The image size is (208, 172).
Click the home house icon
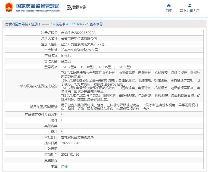169,5
